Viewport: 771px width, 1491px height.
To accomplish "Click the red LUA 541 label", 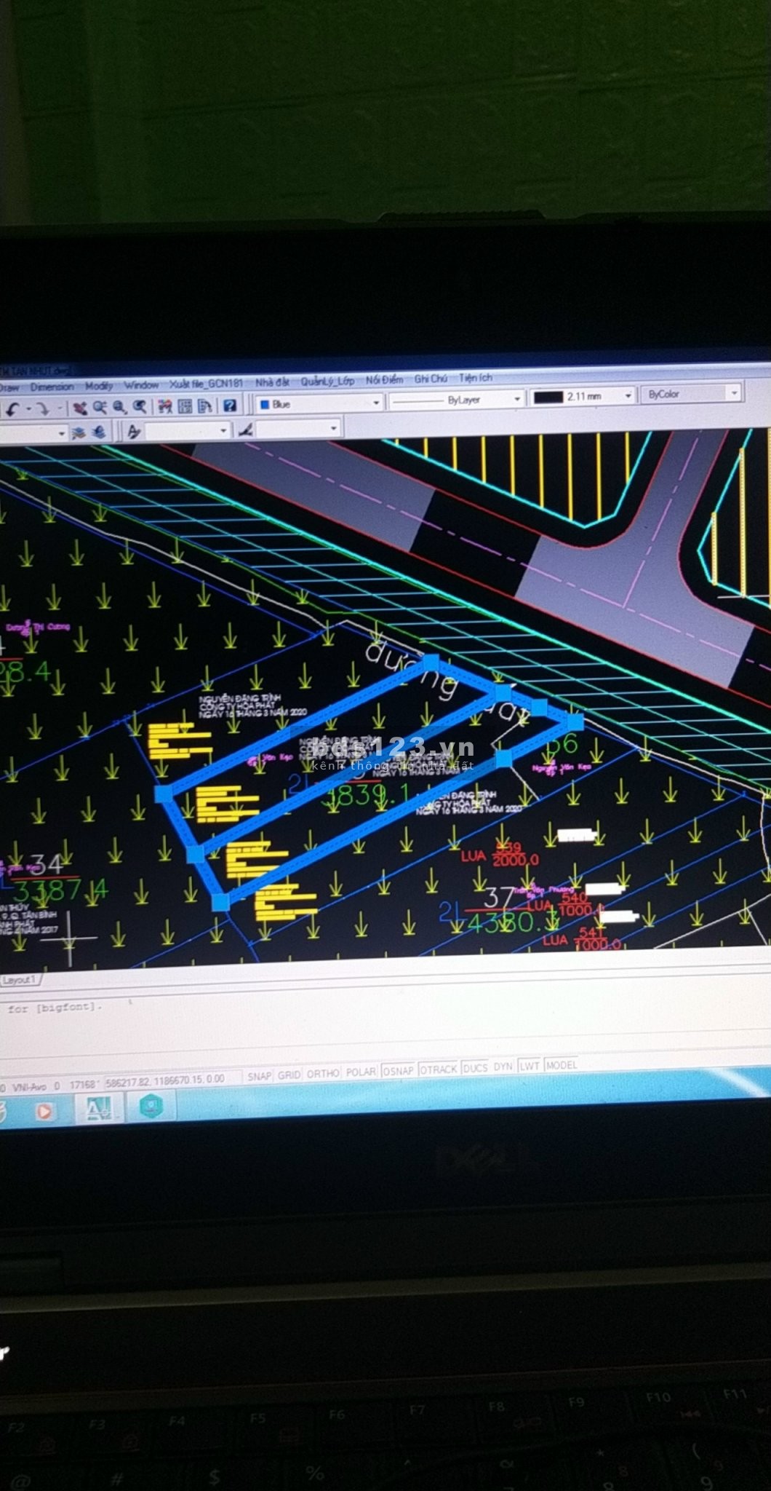I will 581,938.
